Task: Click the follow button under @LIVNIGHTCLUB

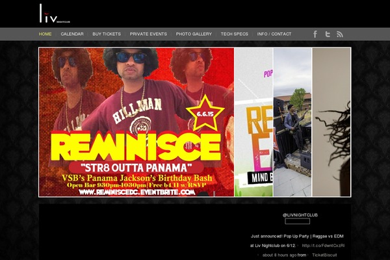Action: coord(298,221)
